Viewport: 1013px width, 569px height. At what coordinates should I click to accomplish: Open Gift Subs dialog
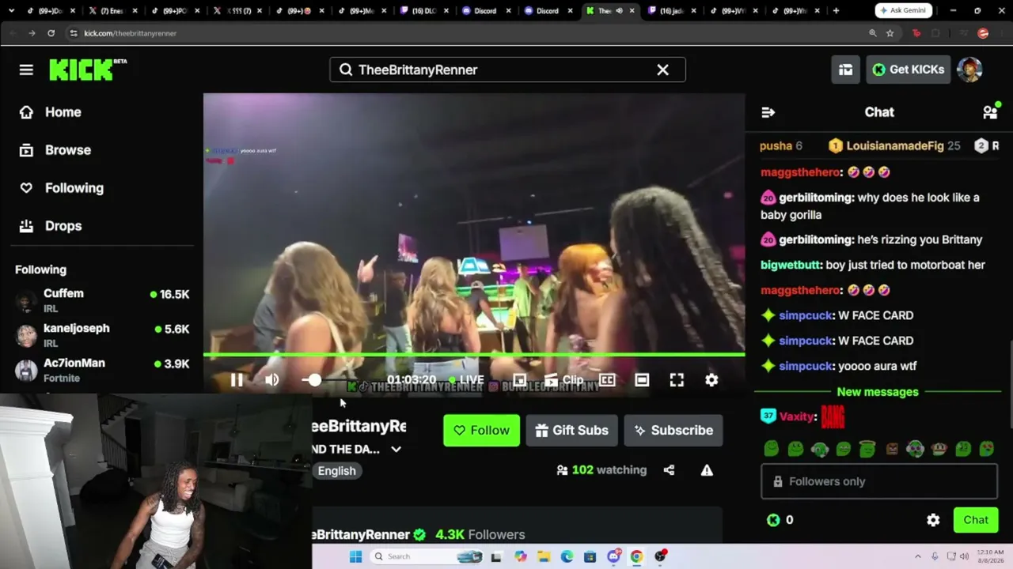pyautogui.click(x=571, y=431)
